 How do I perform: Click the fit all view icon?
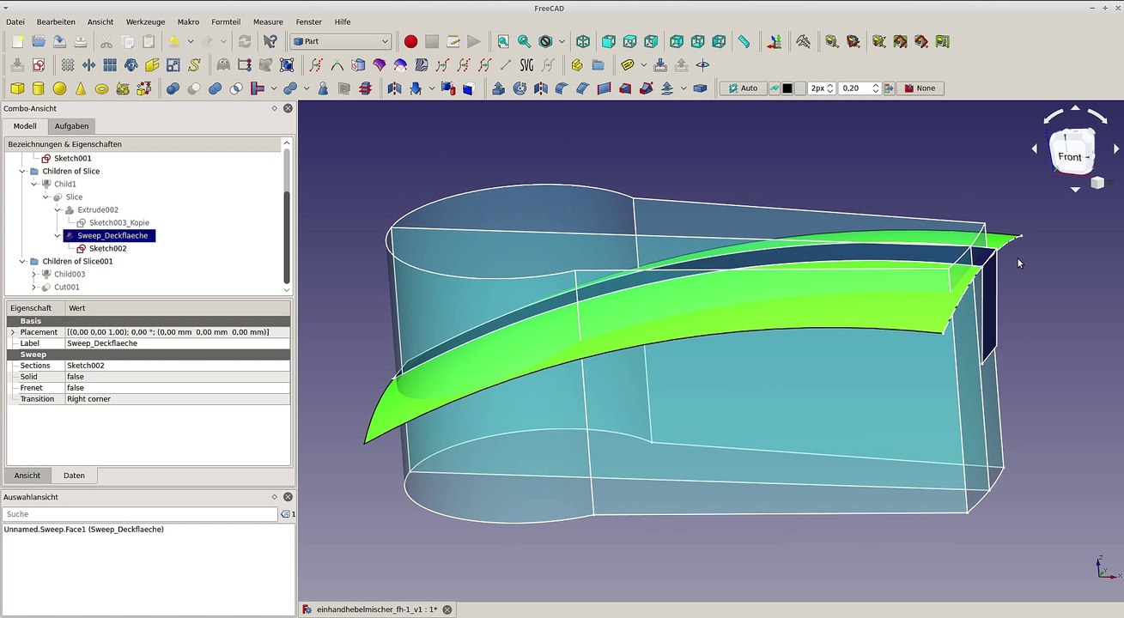pyautogui.click(x=503, y=41)
